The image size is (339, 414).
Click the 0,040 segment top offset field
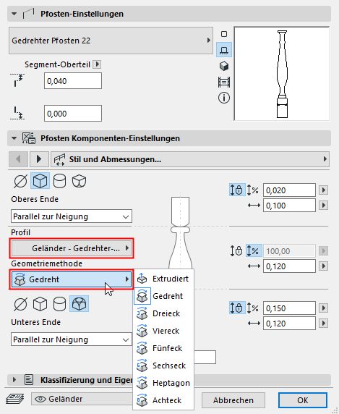point(73,81)
